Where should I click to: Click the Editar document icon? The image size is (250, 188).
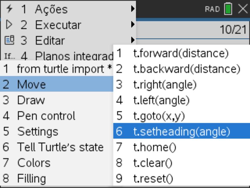[9, 40]
